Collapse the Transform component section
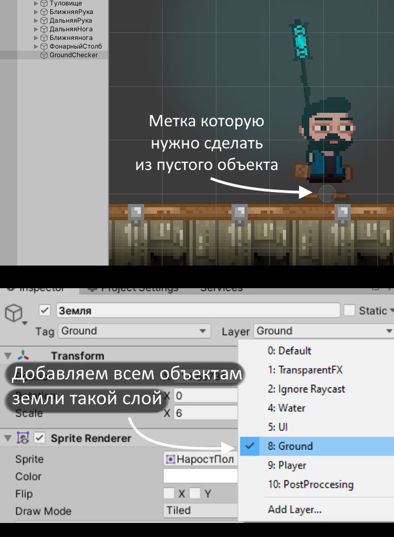The height and width of the screenshot is (537, 394). tap(7, 356)
